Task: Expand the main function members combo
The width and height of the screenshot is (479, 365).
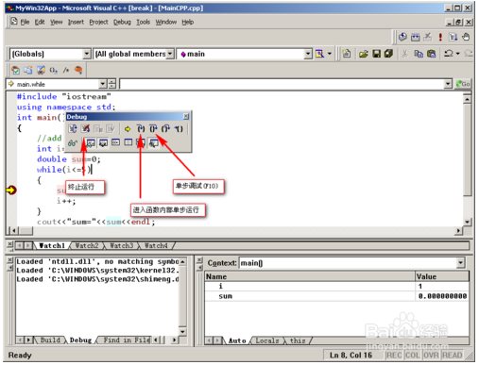Action: (308, 54)
